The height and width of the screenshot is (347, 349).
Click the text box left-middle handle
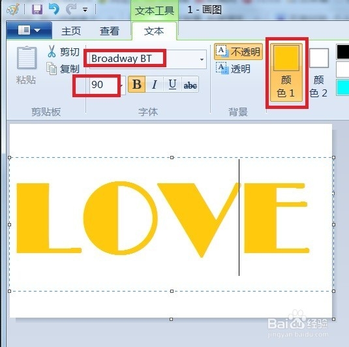coord(10,224)
